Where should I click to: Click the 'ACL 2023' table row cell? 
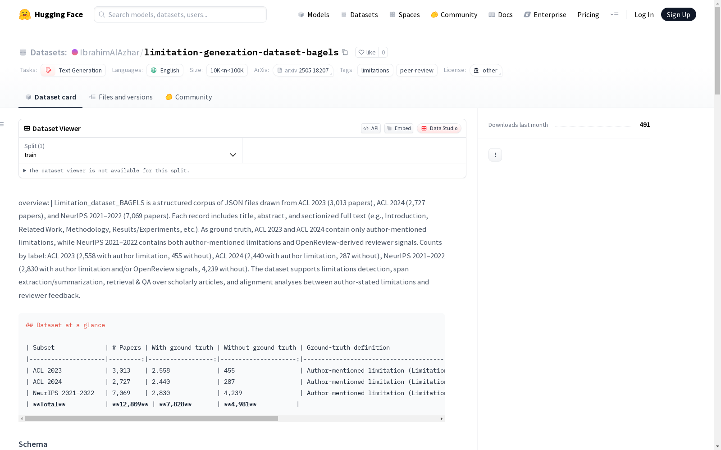pos(47,370)
